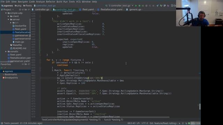Open run configuration dropdown controller_test.go

(121, 6)
